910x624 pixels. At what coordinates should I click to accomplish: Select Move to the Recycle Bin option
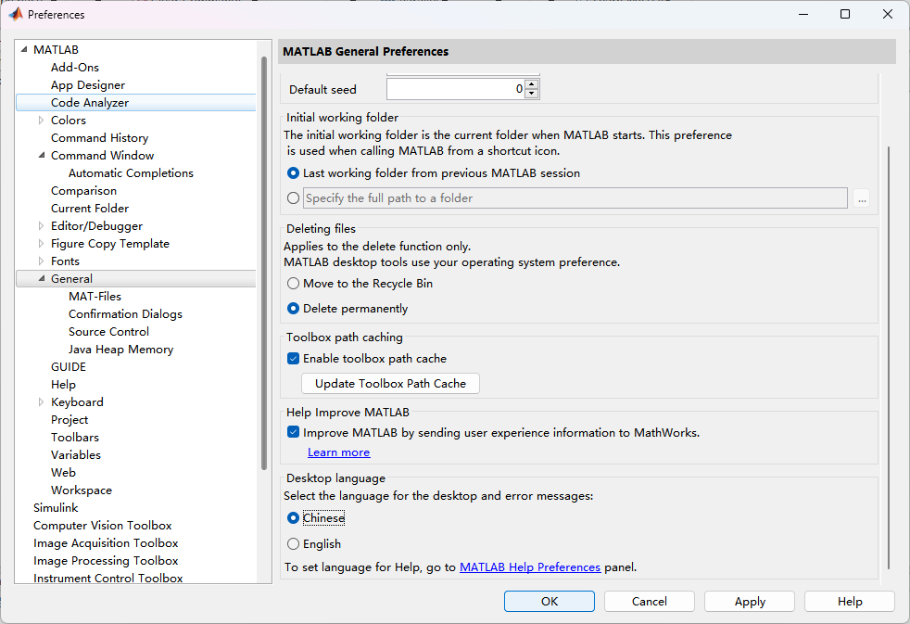pyautogui.click(x=294, y=284)
